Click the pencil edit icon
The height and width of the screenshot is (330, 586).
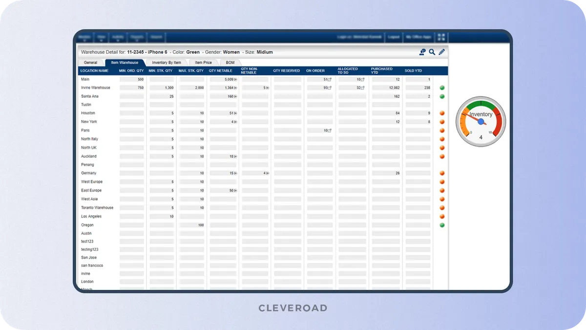click(442, 52)
